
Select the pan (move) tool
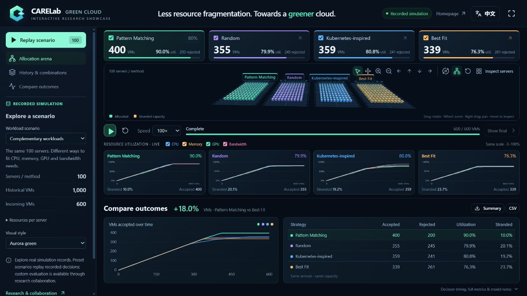coord(368,71)
